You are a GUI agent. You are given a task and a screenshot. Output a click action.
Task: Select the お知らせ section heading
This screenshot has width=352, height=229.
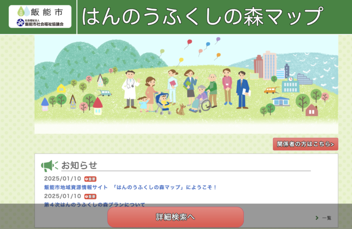point(79,166)
